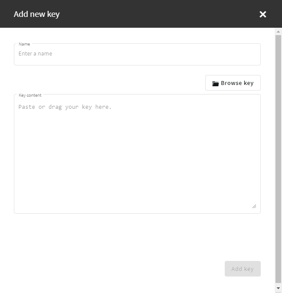Select the "Enter a name" placeholder text
The height and width of the screenshot is (293, 282).
click(35, 54)
